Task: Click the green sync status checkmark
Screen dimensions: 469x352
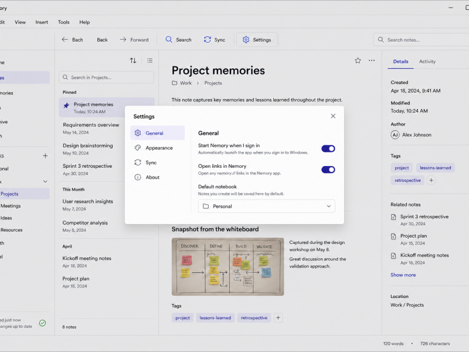Action: 42,323
